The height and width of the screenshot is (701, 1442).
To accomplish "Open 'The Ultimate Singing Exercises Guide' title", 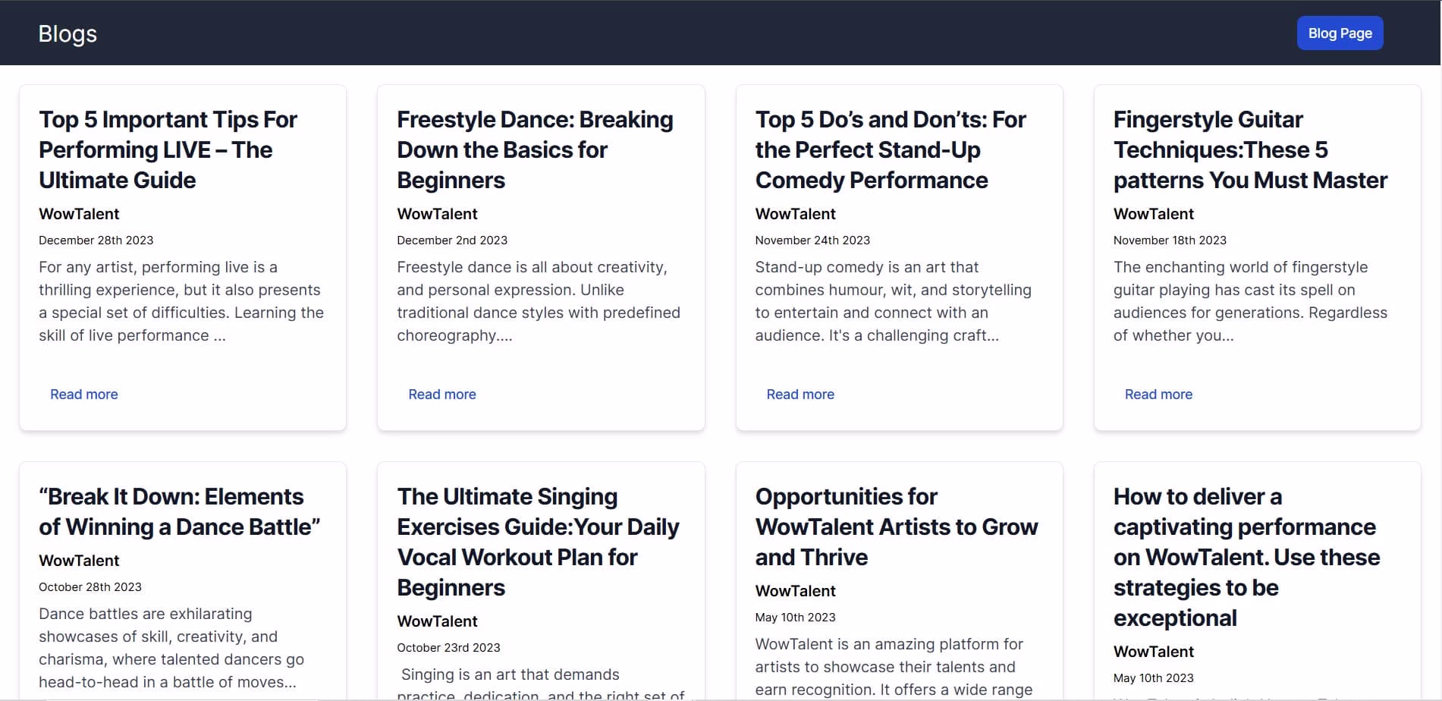I will point(537,542).
